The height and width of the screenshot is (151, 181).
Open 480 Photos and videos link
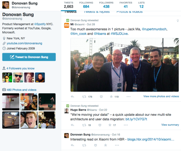pos(22,90)
